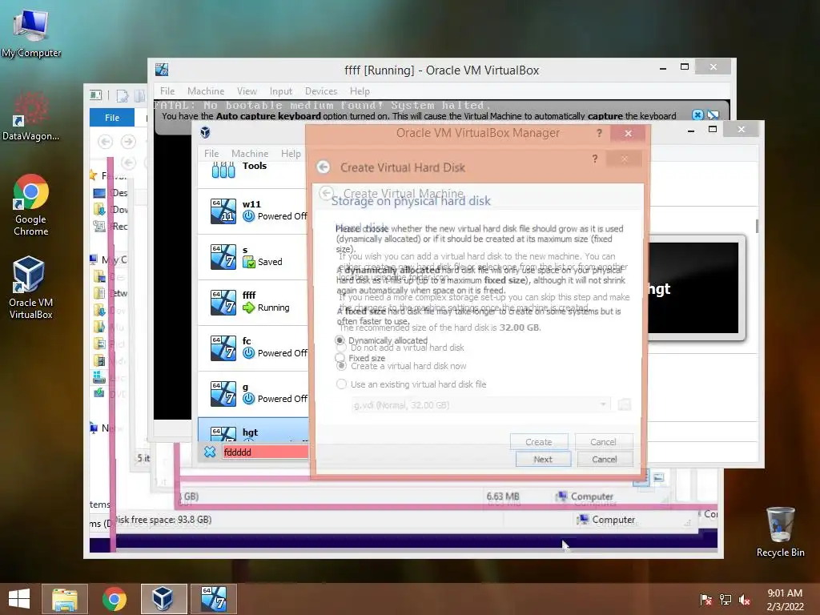Click the Create button
Screen dimensions: 820x615
[539, 442]
